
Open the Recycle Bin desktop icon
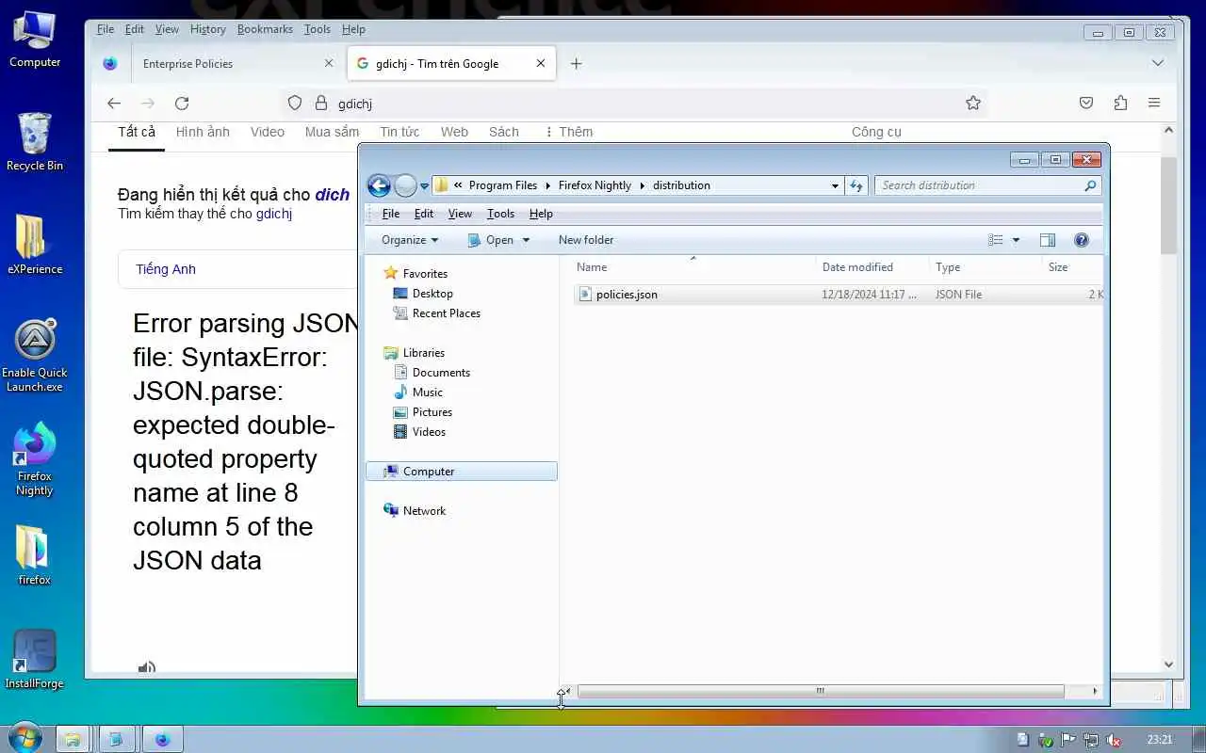coord(35,142)
